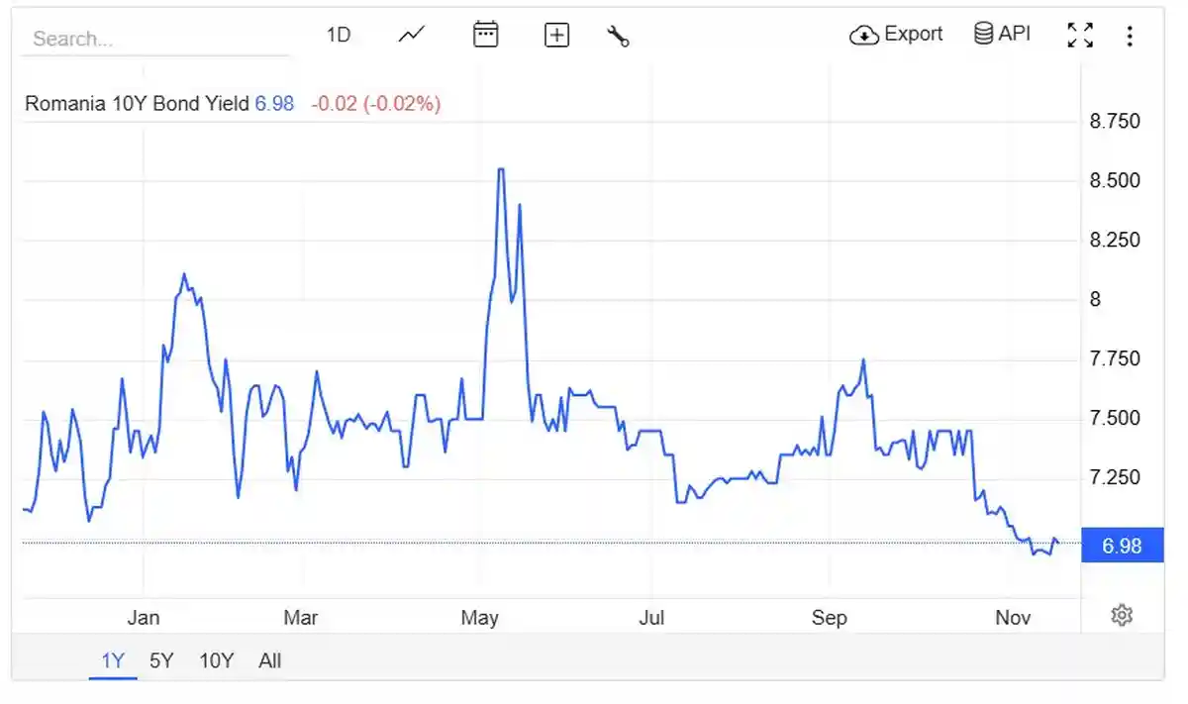Click the Romania 10Y Bond Yield label

(137, 103)
